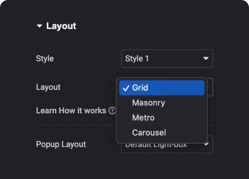
Task: Click the Layout section heading
Action: [61, 26]
